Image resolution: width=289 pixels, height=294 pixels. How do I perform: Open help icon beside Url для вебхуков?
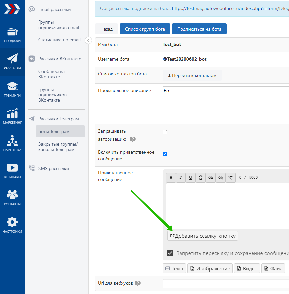click(138, 283)
